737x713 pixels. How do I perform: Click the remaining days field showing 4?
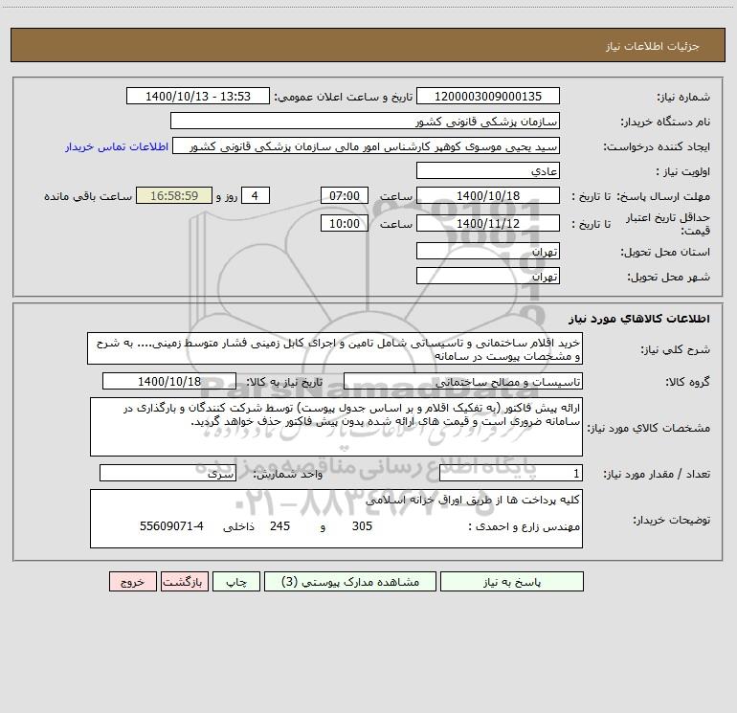[x=256, y=195]
